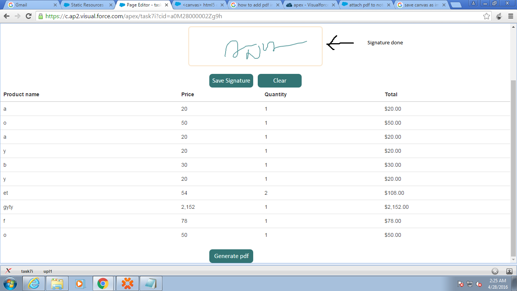Viewport: 517px width, 291px height.
Task: Click the price '2,152' cell
Action: point(188,207)
